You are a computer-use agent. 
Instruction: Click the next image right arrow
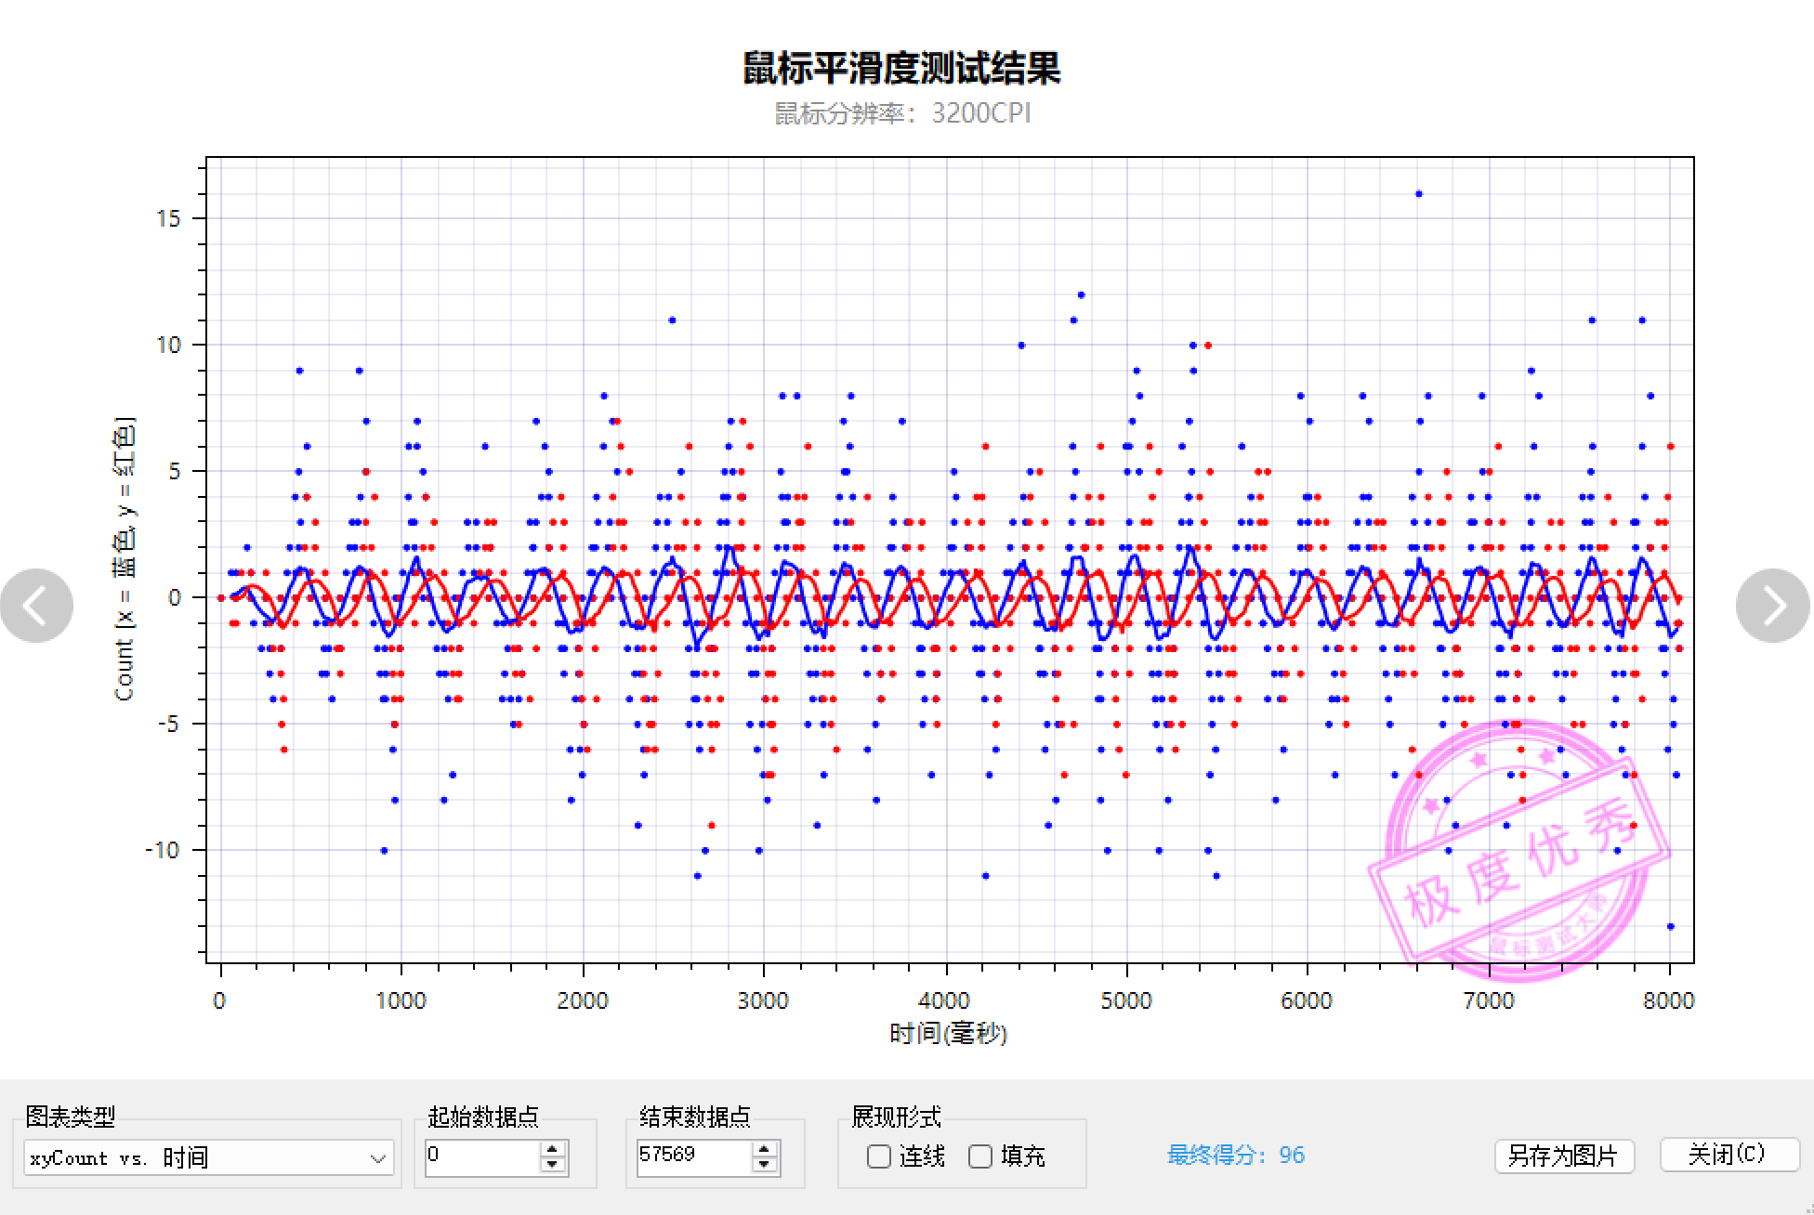[1772, 606]
